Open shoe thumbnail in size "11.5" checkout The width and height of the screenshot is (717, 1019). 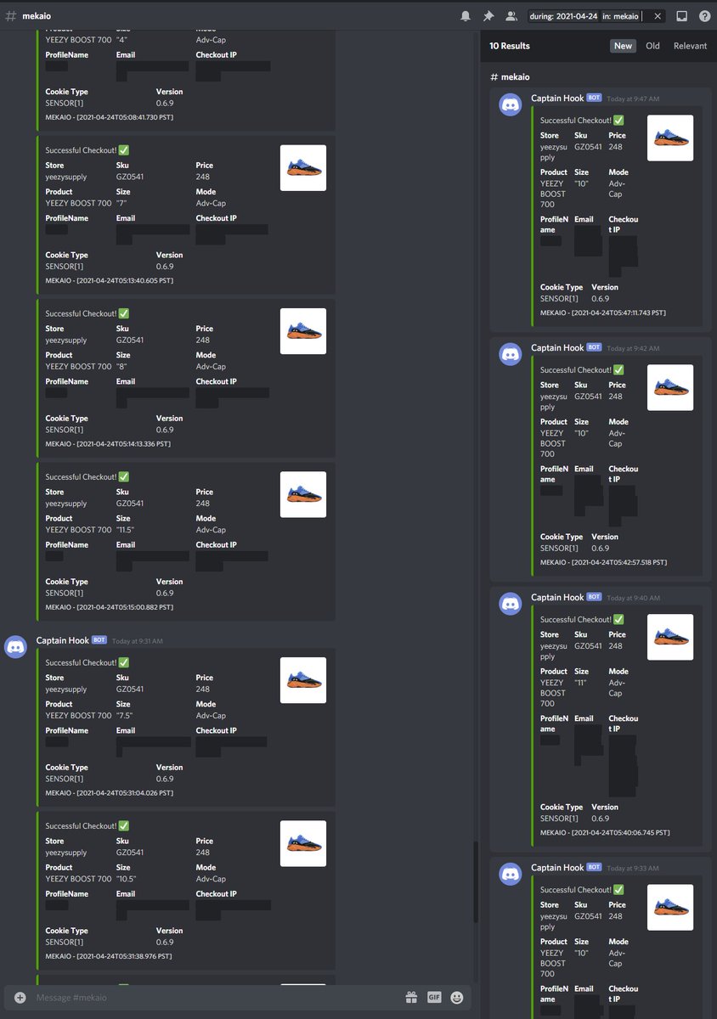pos(303,494)
